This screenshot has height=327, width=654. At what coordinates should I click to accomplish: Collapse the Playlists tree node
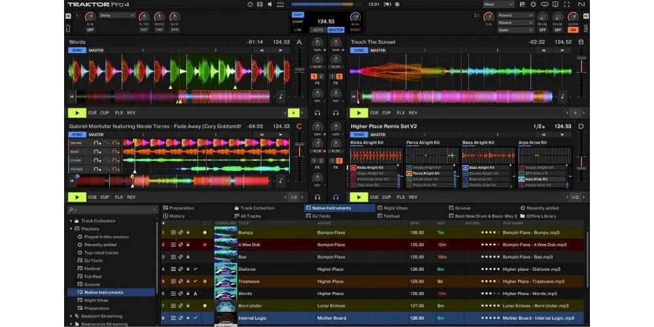pos(71,229)
